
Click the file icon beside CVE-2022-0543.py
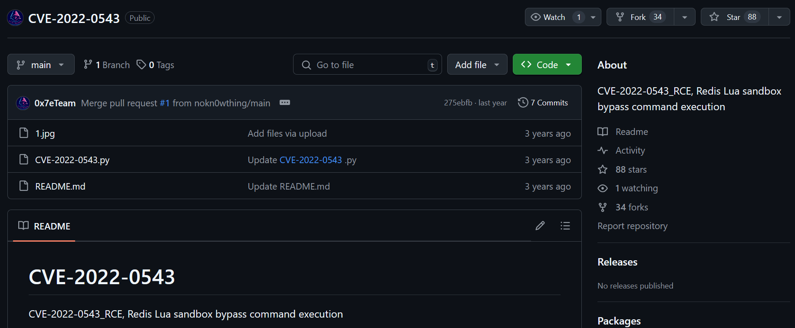coord(24,160)
